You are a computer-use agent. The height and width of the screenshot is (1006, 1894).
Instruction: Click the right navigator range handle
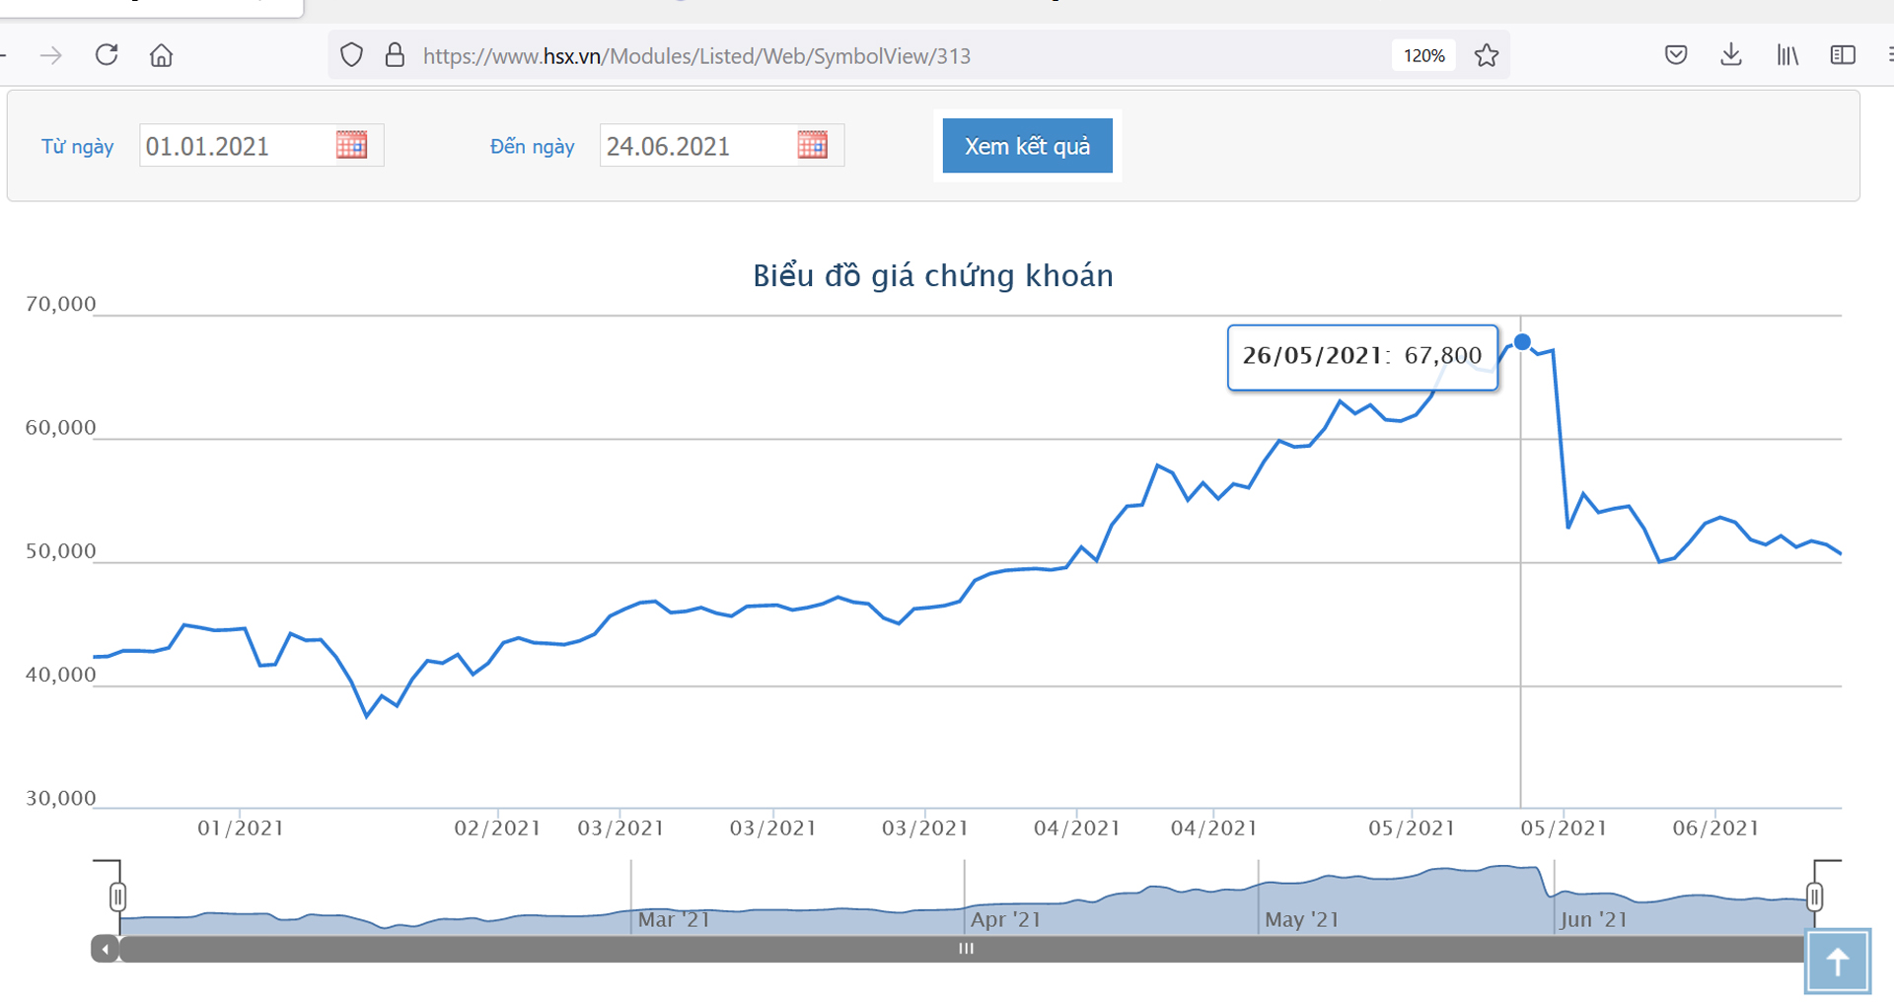(1814, 897)
